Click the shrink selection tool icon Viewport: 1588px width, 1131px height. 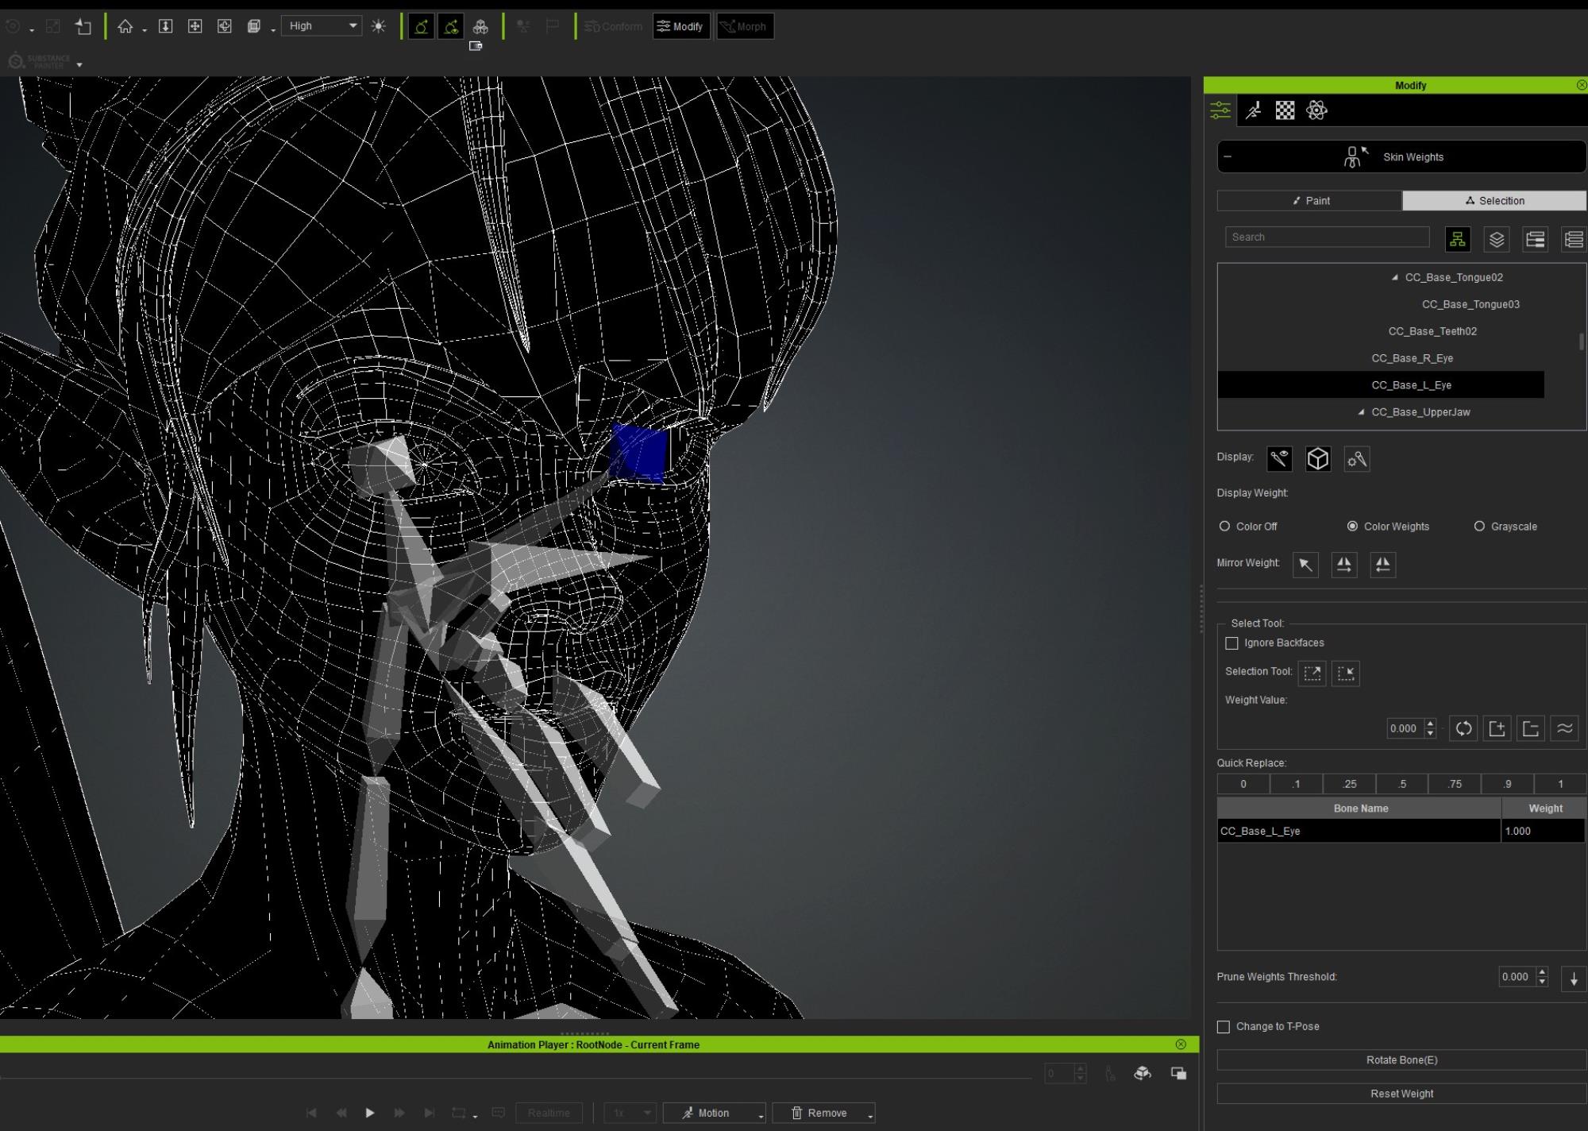click(1346, 674)
